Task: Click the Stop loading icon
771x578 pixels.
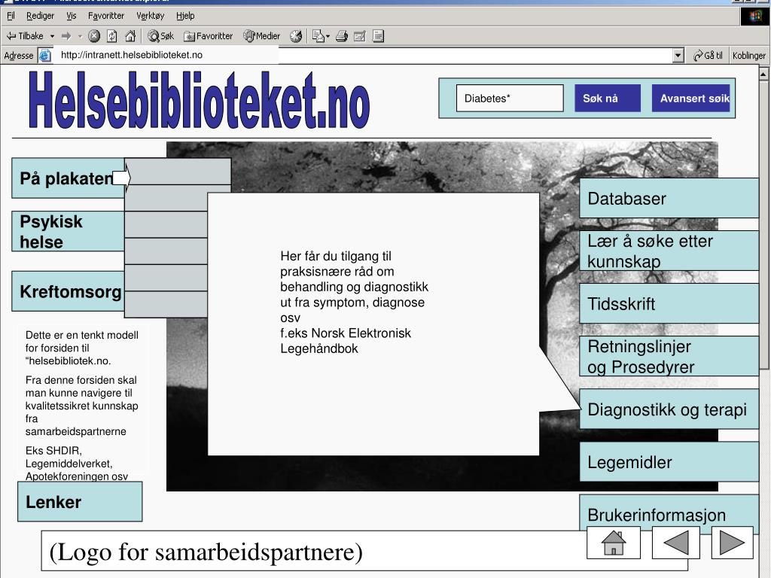Action: (x=94, y=36)
